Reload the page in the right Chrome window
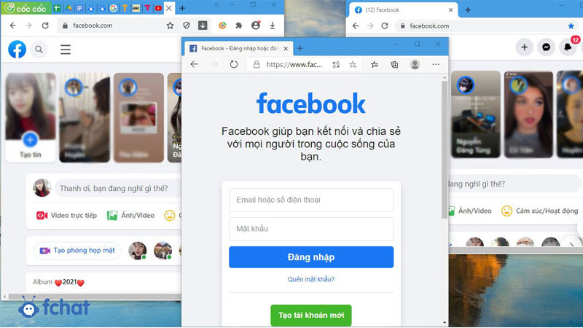583x328 pixels. [x=385, y=26]
